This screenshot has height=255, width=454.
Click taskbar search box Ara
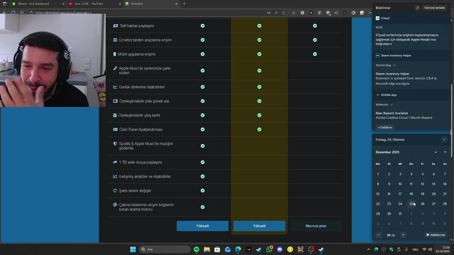click(164, 249)
